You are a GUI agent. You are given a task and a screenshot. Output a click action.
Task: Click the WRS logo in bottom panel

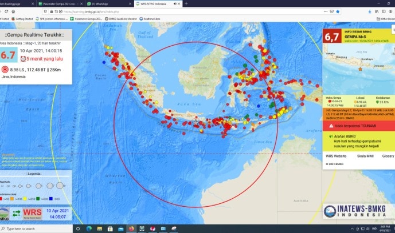click(x=32, y=214)
